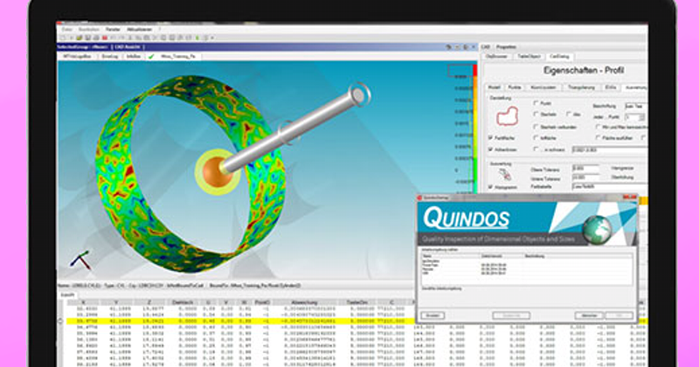Image resolution: width=699 pixels, height=367 pixels.
Task: Click the bright green icon in the toolbar
Action: tap(197, 38)
